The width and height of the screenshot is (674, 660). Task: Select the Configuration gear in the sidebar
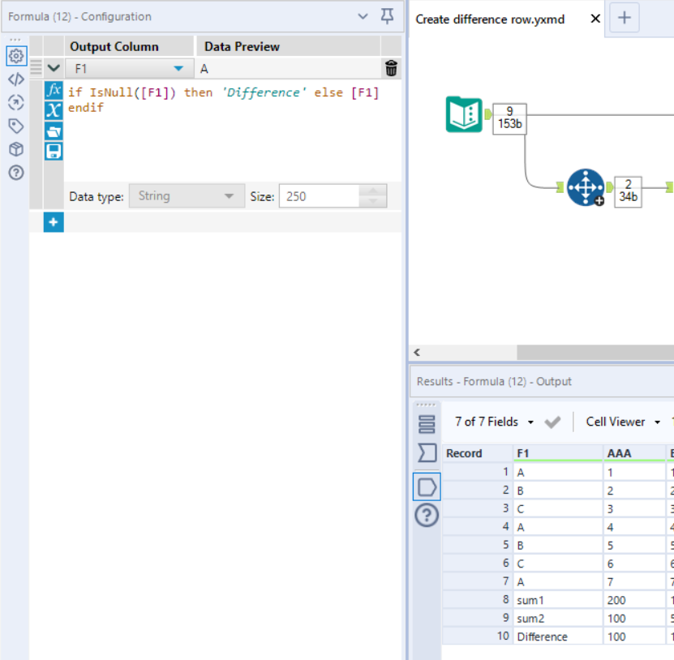[x=15, y=56]
